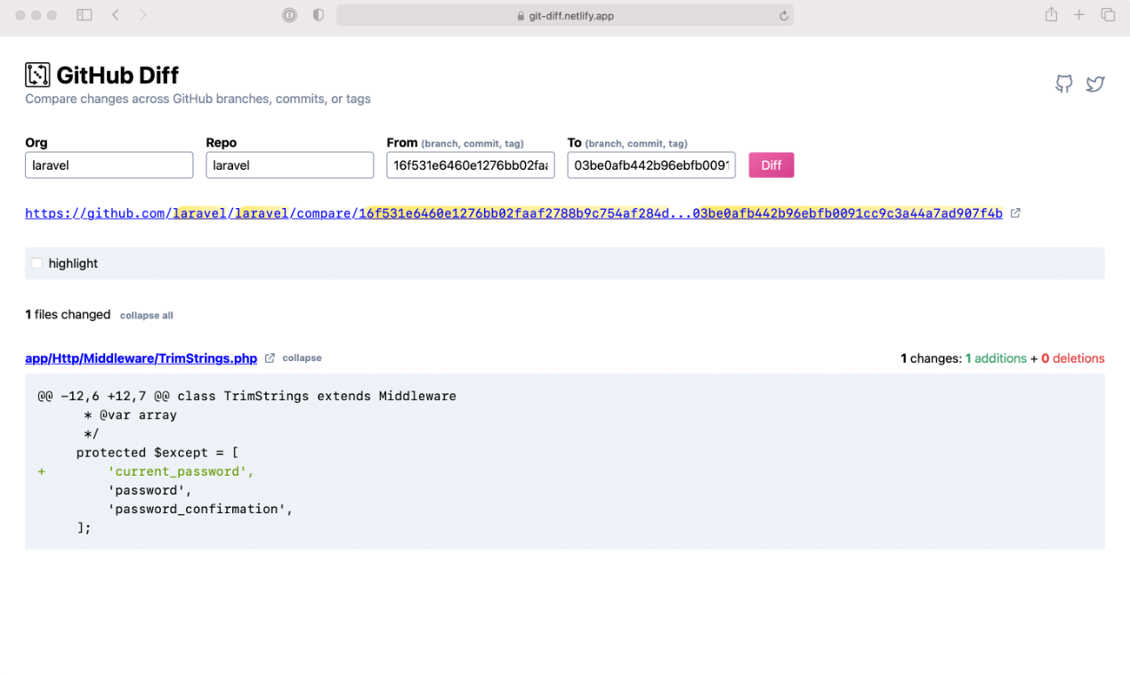Open Safari tab overview icon

pyautogui.click(x=1108, y=14)
